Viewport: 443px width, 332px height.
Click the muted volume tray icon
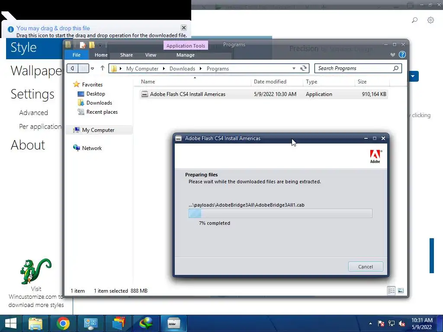point(402,323)
